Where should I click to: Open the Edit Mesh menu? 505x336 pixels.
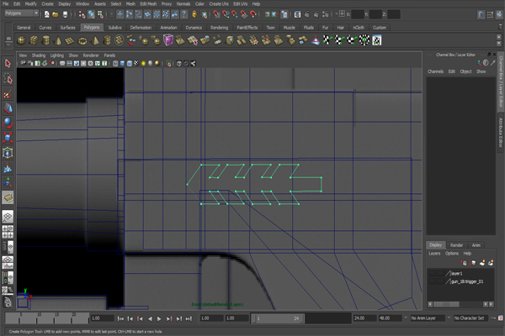(x=148, y=4)
